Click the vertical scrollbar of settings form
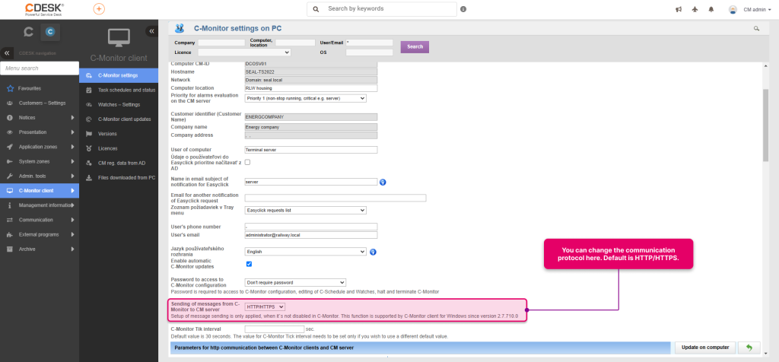779x362 pixels. coord(765,125)
